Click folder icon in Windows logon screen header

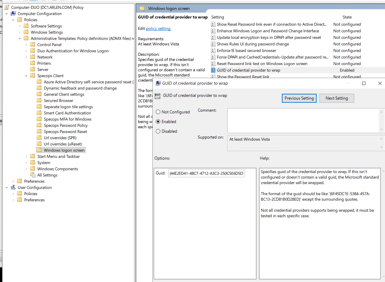tap(142, 8)
